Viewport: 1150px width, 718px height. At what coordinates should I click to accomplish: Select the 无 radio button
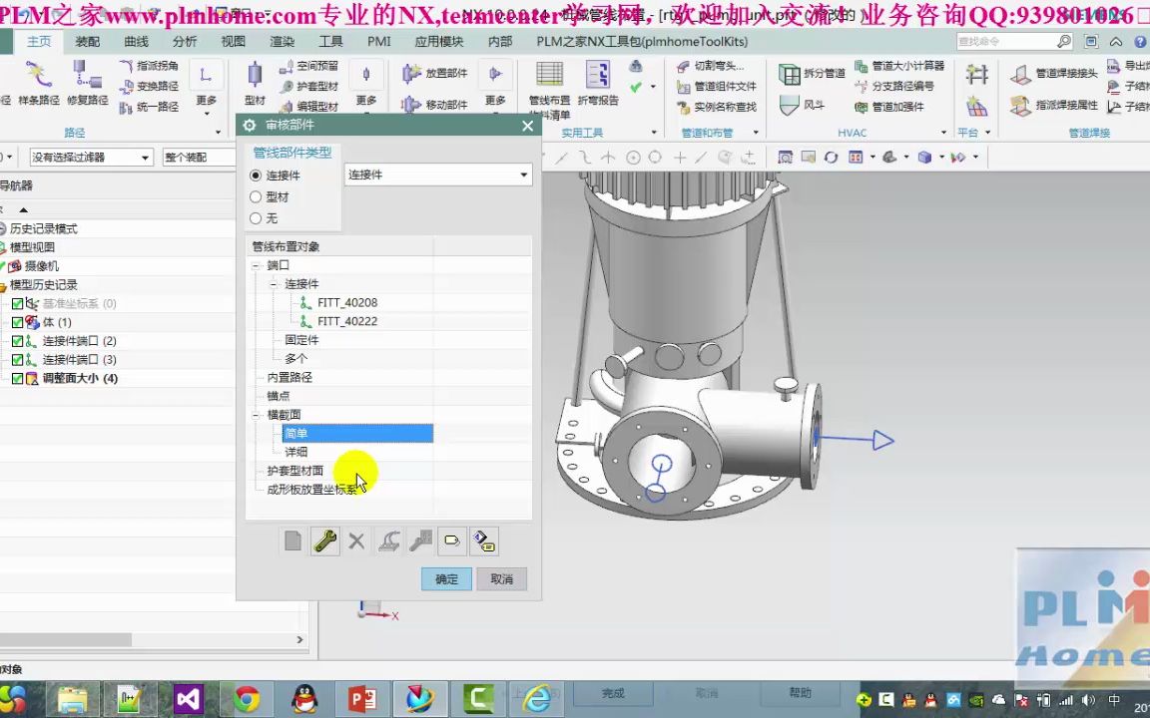tap(256, 217)
